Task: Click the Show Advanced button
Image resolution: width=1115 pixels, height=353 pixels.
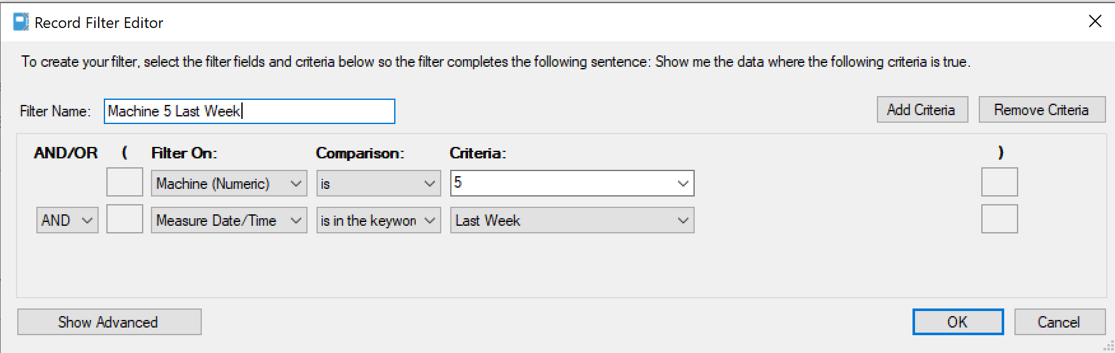Action: (110, 322)
